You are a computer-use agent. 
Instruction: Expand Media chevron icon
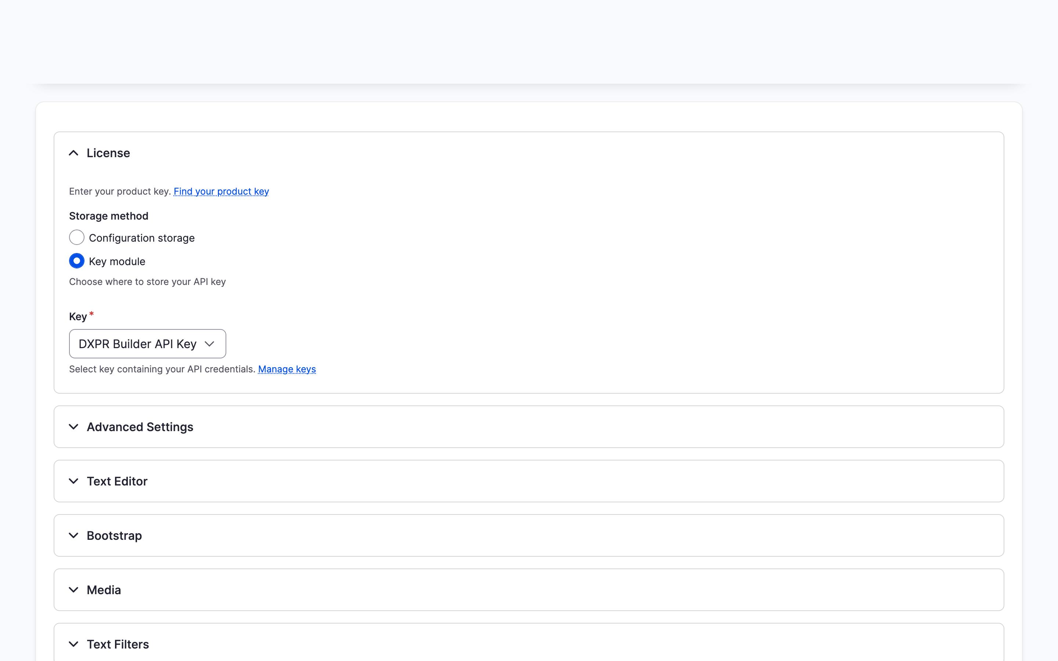pyautogui.click(x=73, y=590)
